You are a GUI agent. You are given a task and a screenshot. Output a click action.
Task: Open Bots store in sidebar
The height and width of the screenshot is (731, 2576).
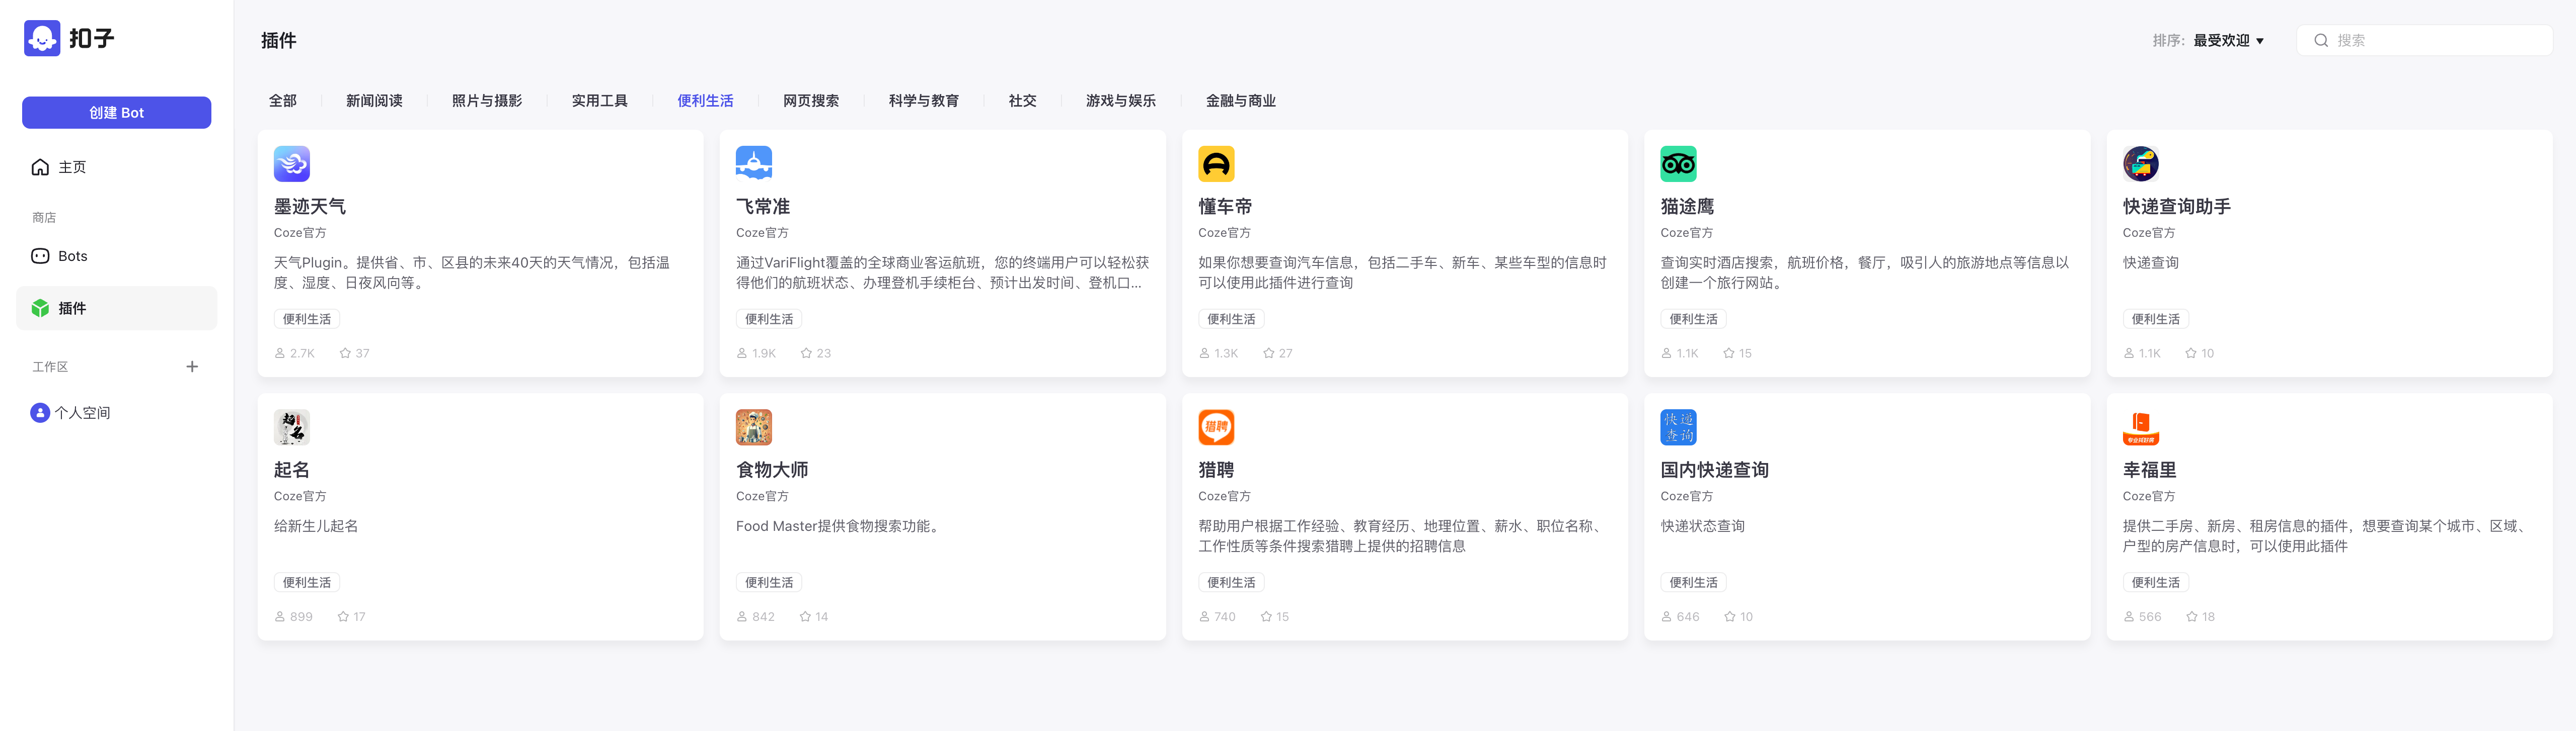(x=117, y=256)
